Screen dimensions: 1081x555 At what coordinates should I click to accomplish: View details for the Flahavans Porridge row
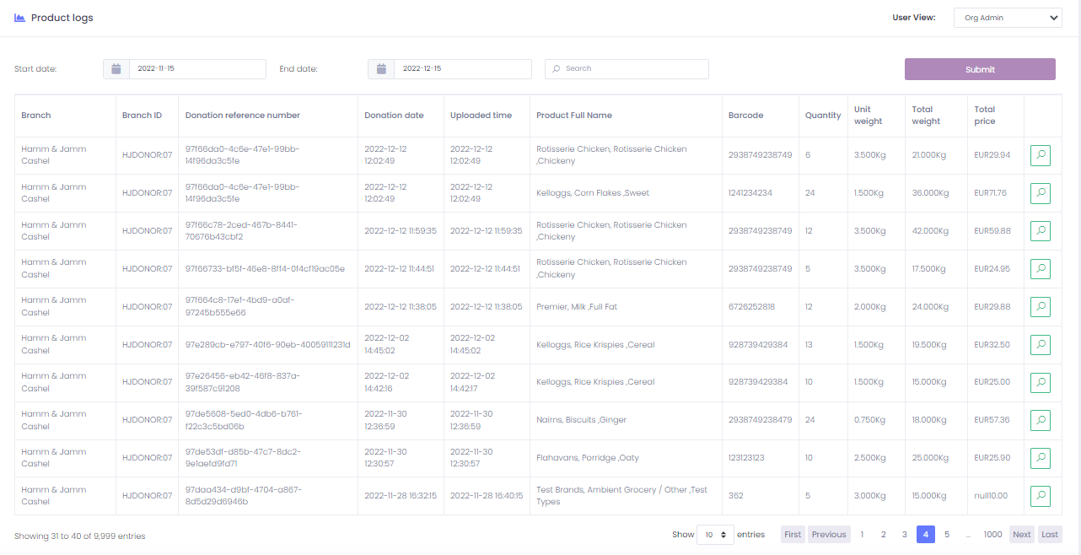(1041, 458)
